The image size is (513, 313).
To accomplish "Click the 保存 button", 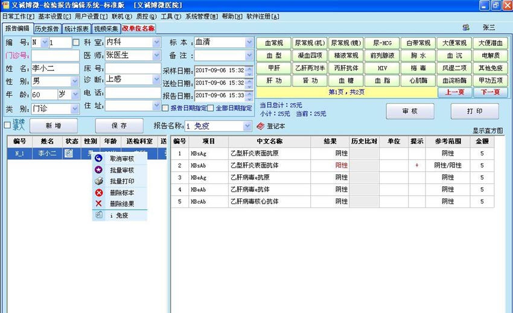I will pyautogui.click(x=119, y=125).
